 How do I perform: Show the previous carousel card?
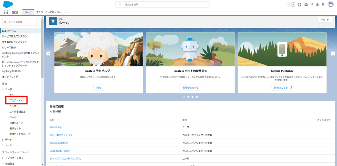coord(48,53)
